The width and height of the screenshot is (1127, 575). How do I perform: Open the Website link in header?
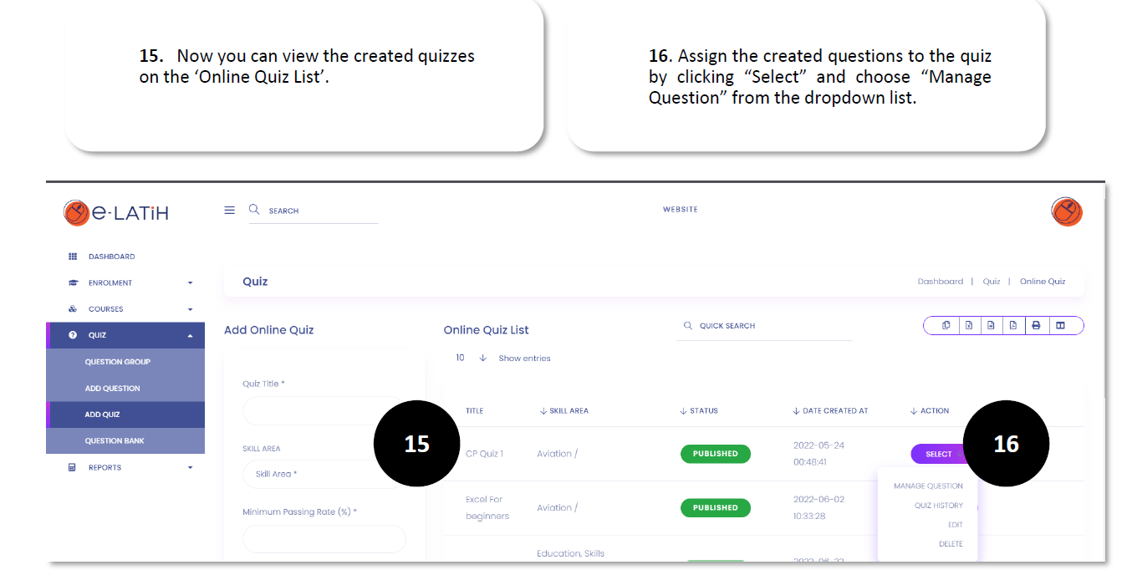pyautogui.click(x=680, y=209)
